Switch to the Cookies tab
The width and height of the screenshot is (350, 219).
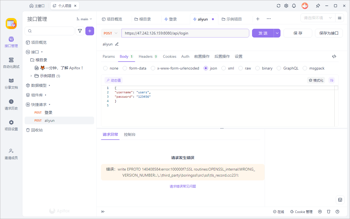170,56
